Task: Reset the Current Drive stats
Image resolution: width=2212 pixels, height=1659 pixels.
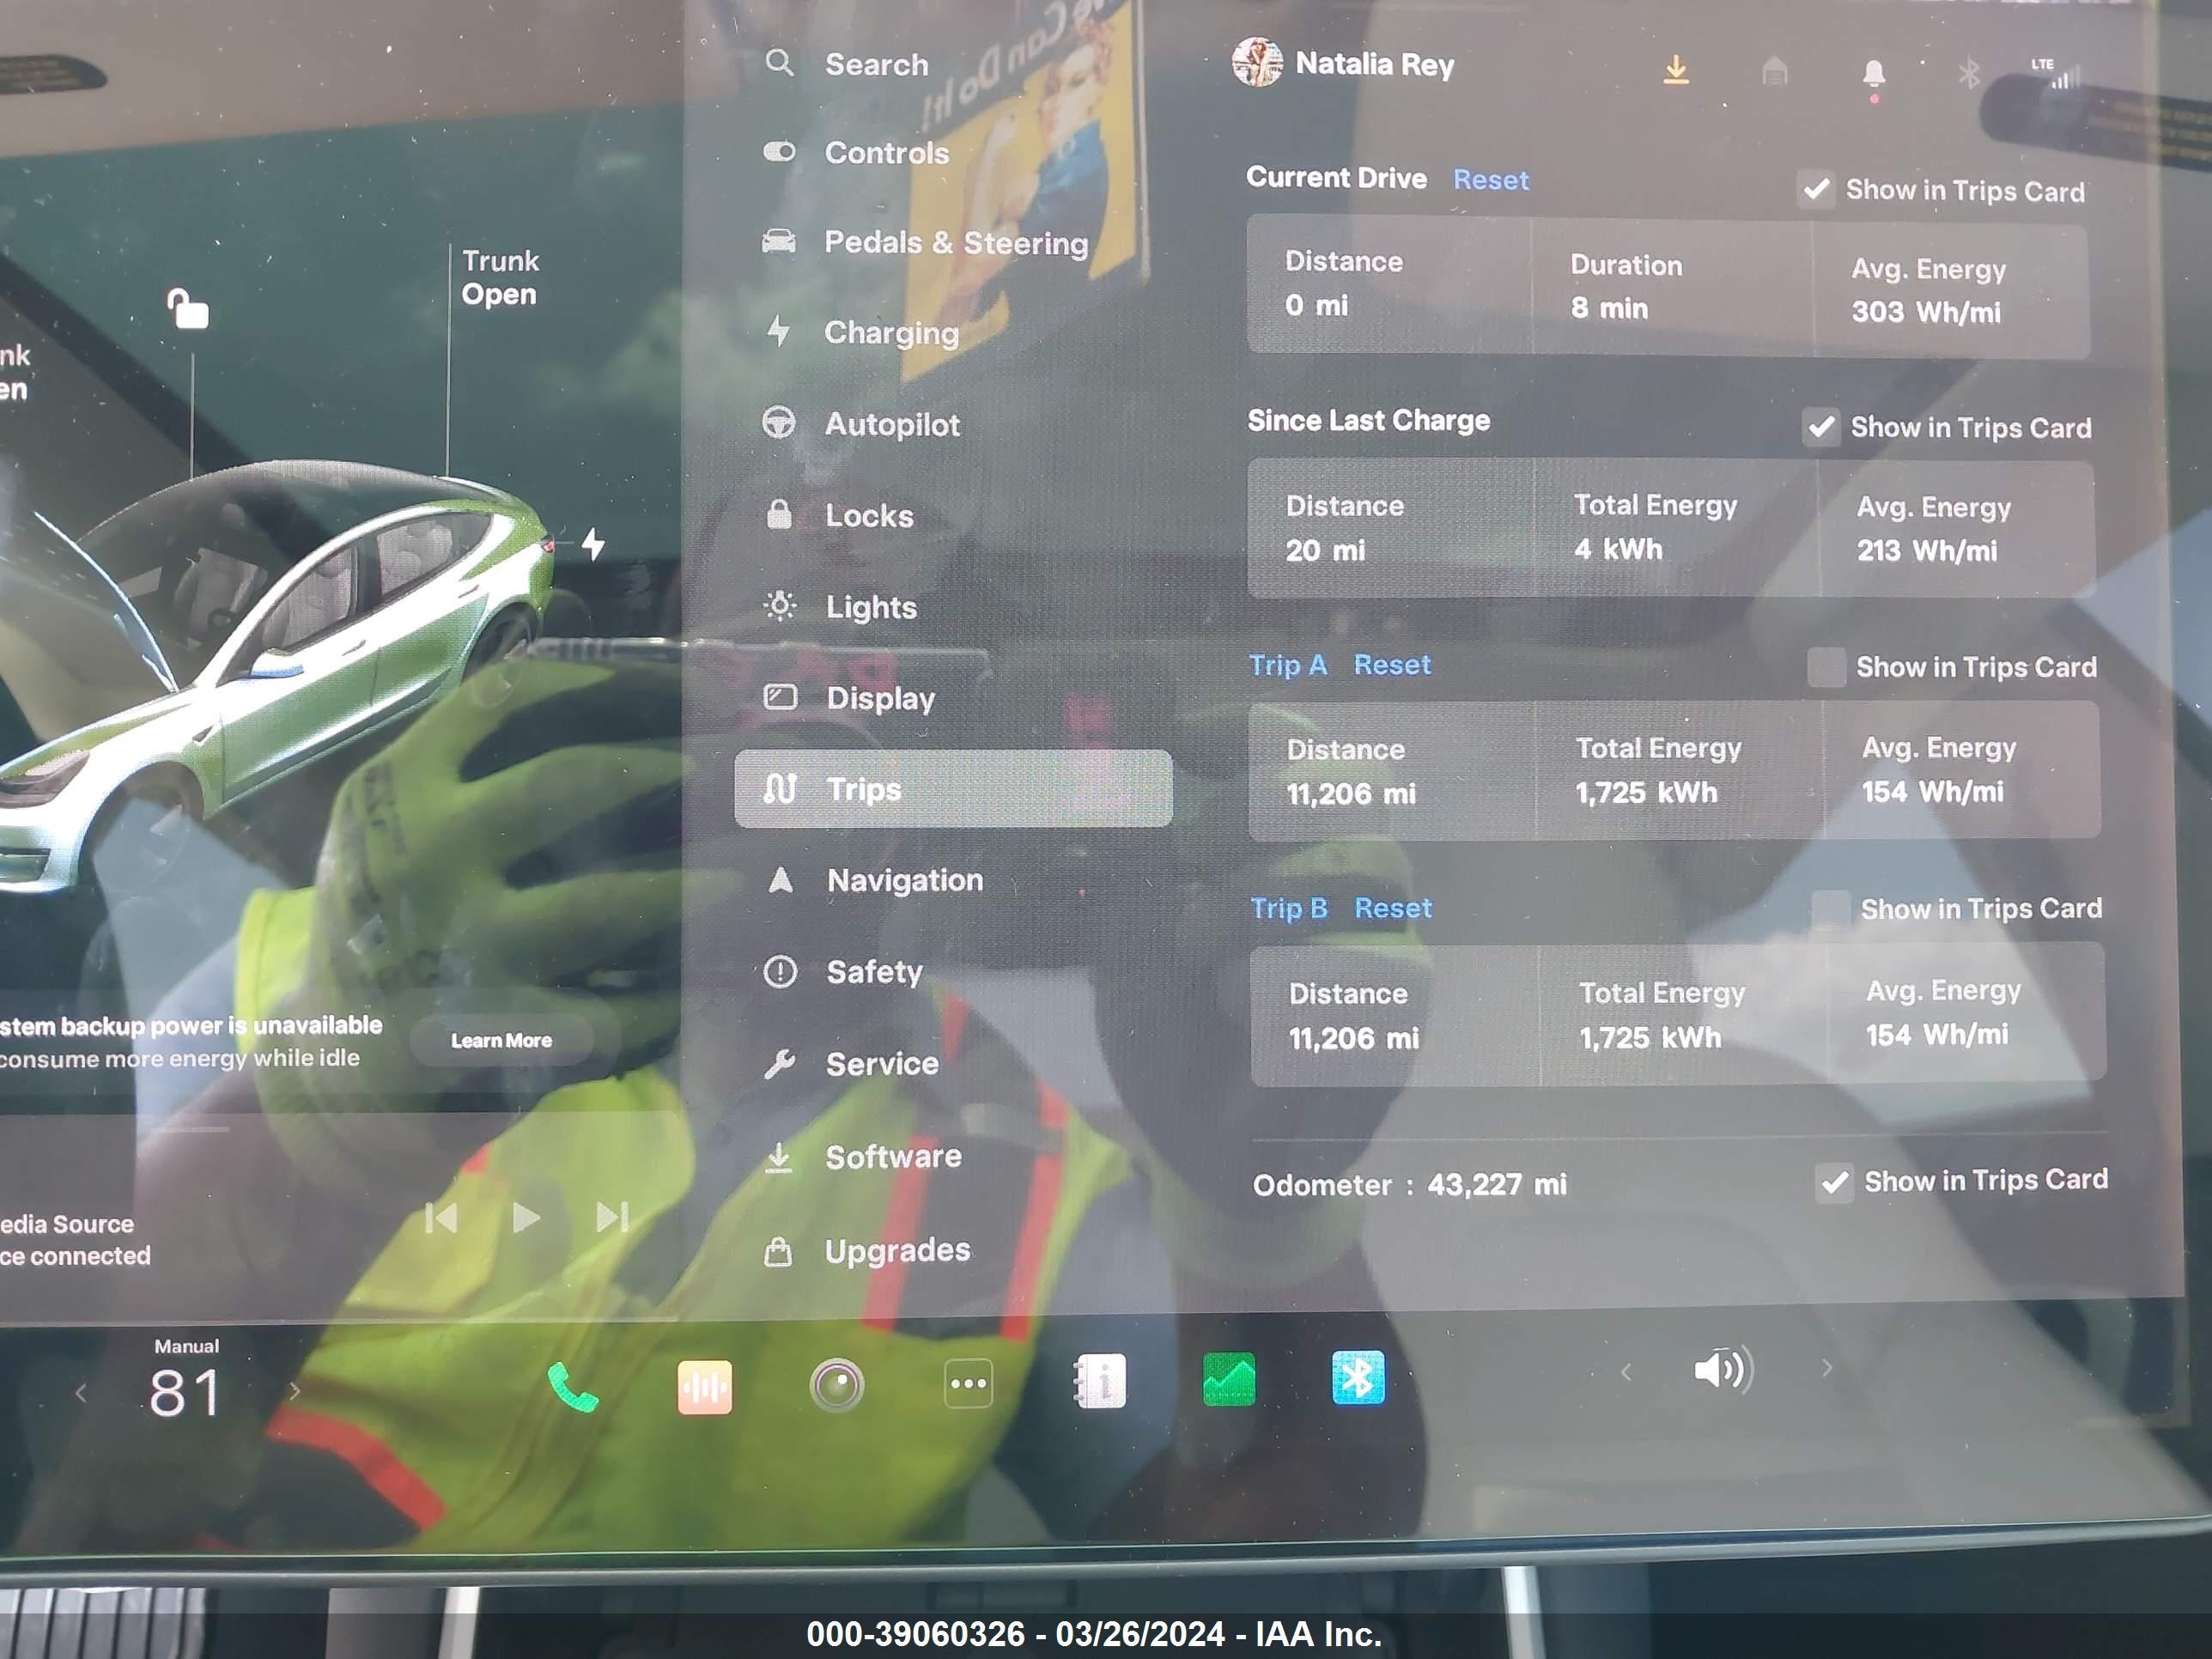Action: (x=1489, y=178)
